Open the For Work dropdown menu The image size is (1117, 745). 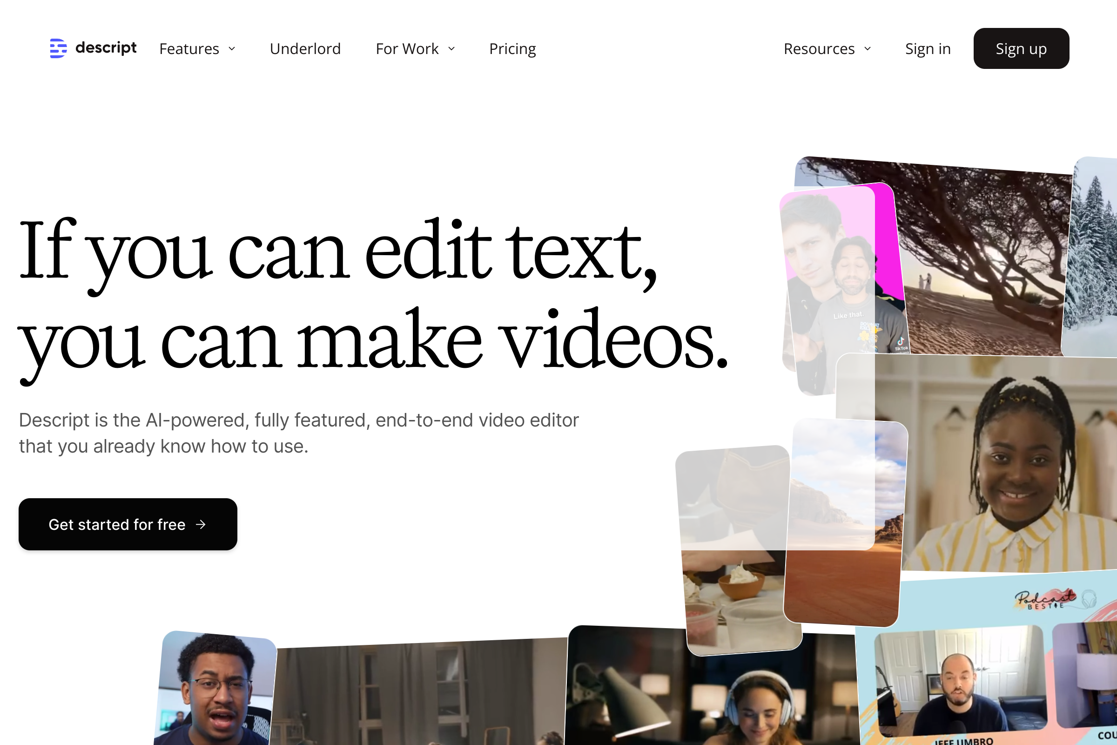click(x=415, y=48)
